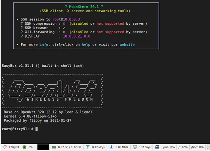The width and height of the screenshot is (210, 151).
Task: Click the X11-forwarding red cross
Action: tap(64, 32)
